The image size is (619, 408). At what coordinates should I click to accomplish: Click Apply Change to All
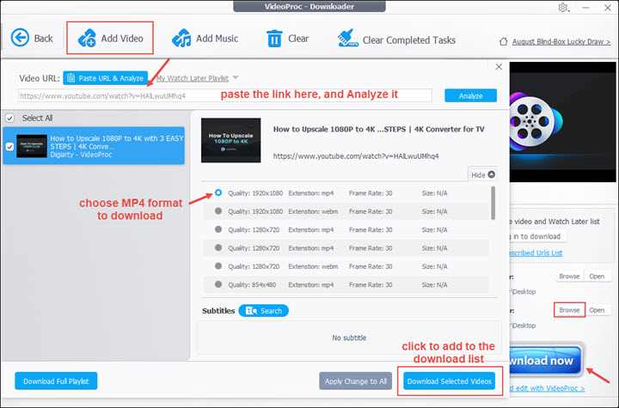(x=356, y=381)
